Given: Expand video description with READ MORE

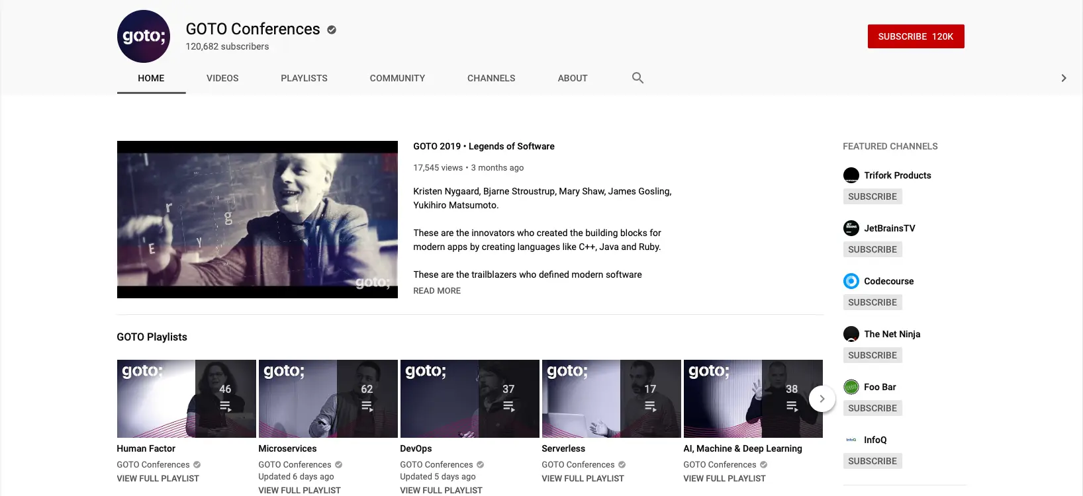Looking at the screenshot, I should coord(437,291).
